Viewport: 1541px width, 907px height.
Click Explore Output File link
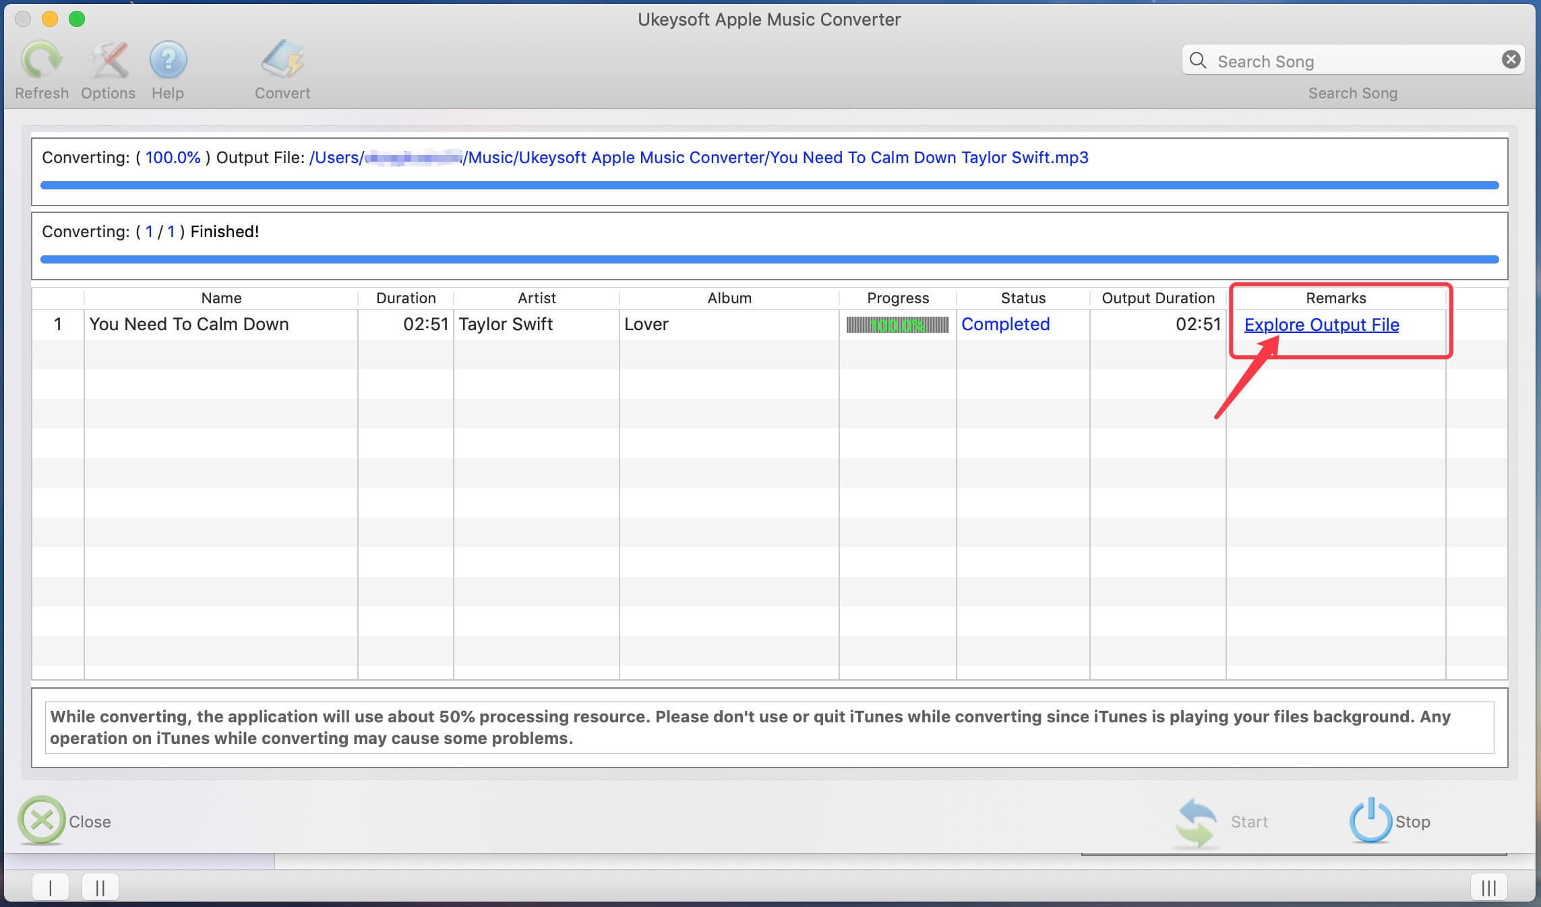1321,323
